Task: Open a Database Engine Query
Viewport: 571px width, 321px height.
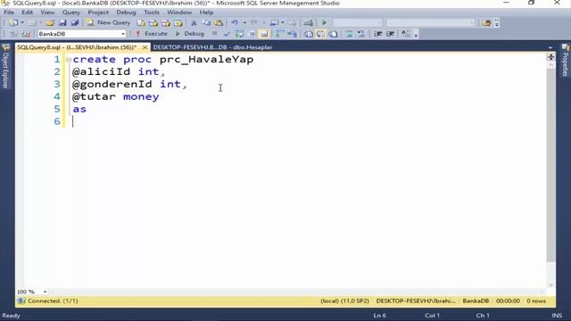Action: pos(141,22)
